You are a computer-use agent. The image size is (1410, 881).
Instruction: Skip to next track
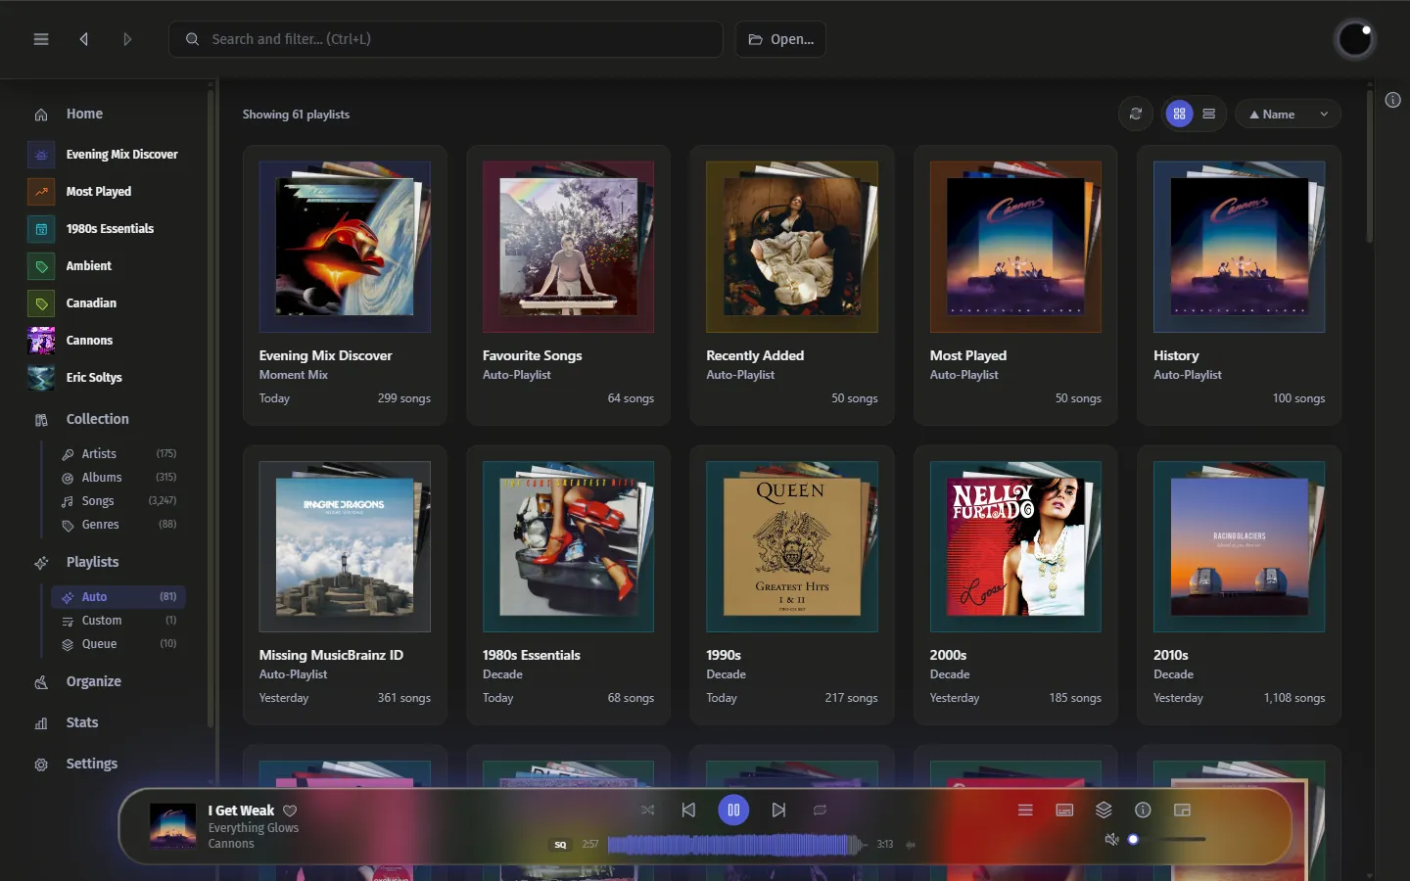tap(778, 811)
